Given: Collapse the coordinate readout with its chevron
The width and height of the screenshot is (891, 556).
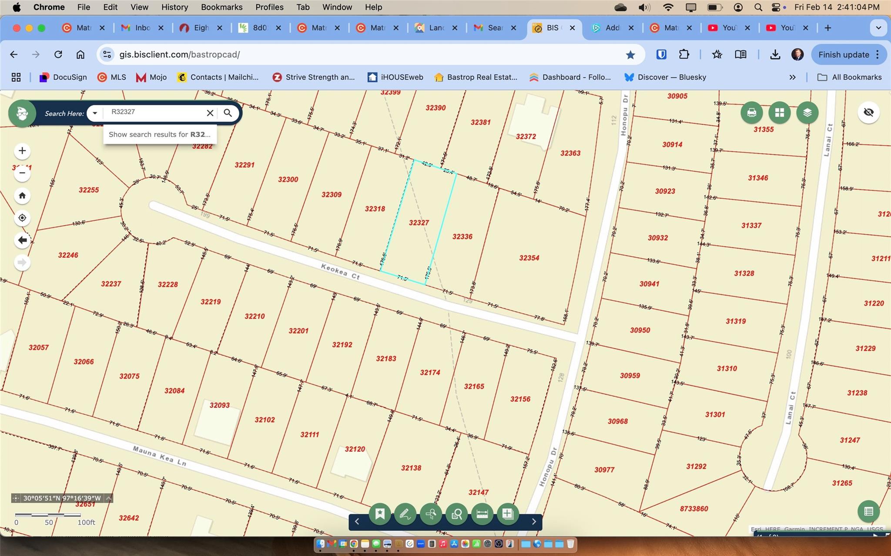Looking at the screenshot, I should (108, 498).
